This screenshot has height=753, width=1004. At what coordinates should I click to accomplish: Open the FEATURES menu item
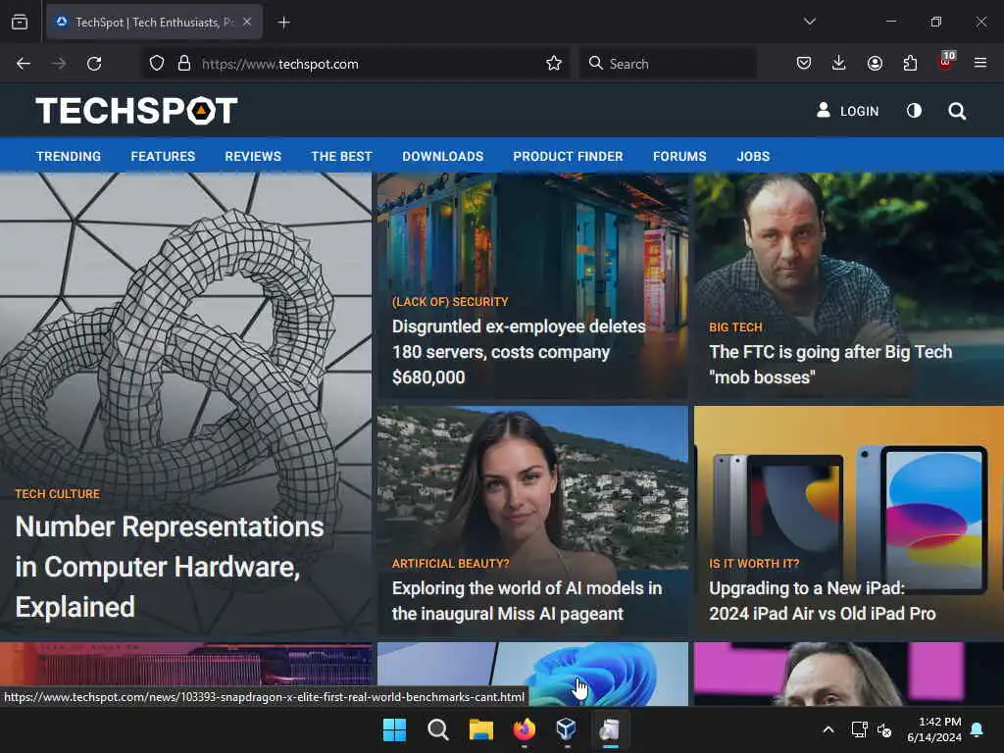point(163,156)
